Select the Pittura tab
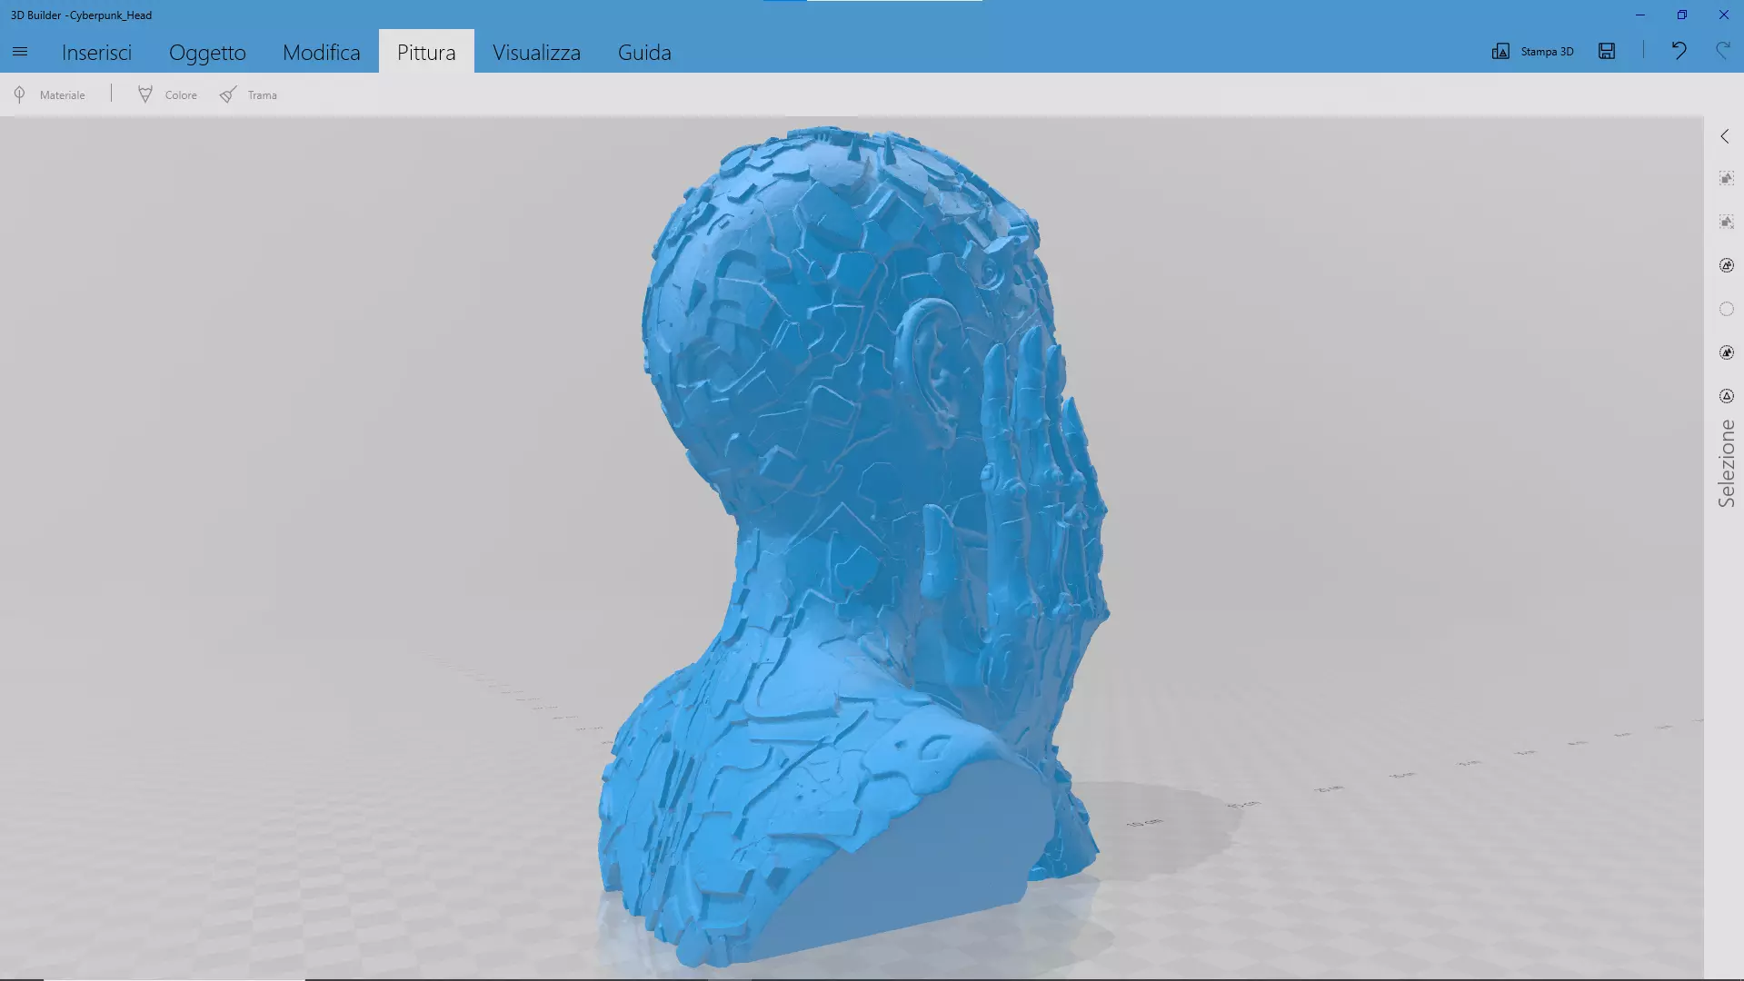Viewport: 1744px width, 981px height. pos(426,52)
